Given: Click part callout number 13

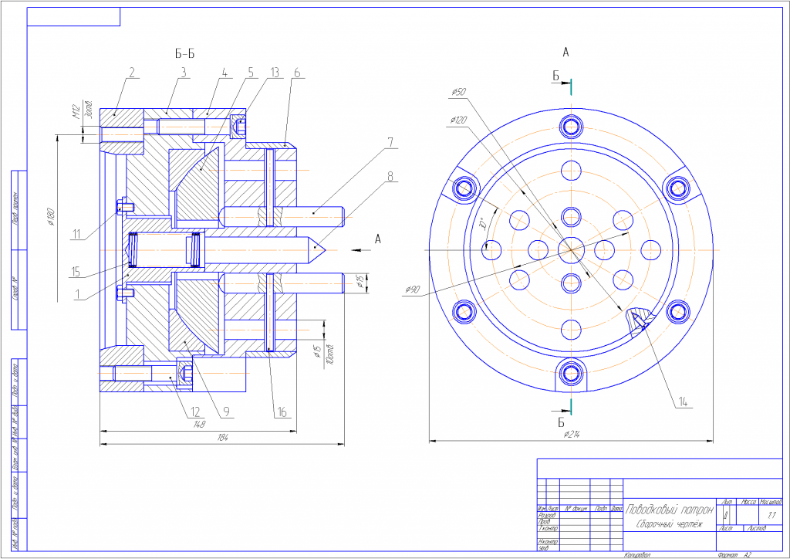Looking at the screenshot, I should (x=274, y=73).
